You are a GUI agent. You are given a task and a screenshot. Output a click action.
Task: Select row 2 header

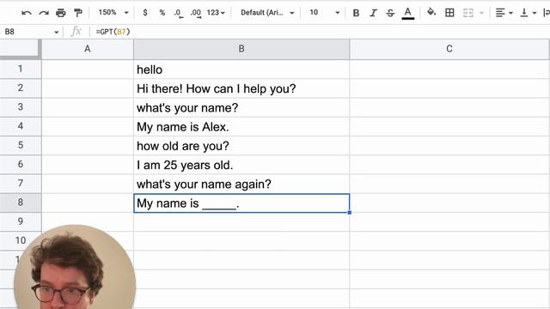(x=21, y=88)
